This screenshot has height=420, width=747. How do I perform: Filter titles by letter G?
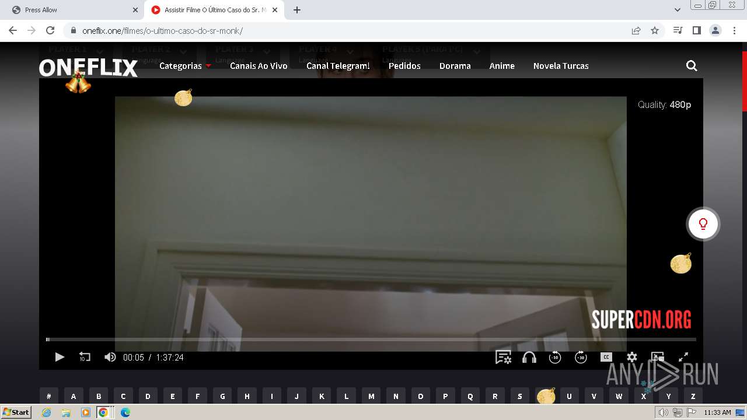tap(222, 396)
